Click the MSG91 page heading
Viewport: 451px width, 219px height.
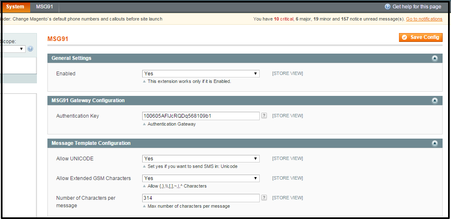(x=58, y=39)
